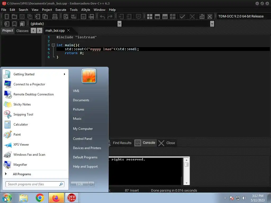Screen dimensions: 271x203
Task: Go to bookmark with the stacked-bookmarks icon
Action: 22,24
